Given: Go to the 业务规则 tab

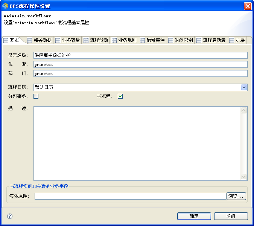Looking at the screenshot, I should point(124,40).
